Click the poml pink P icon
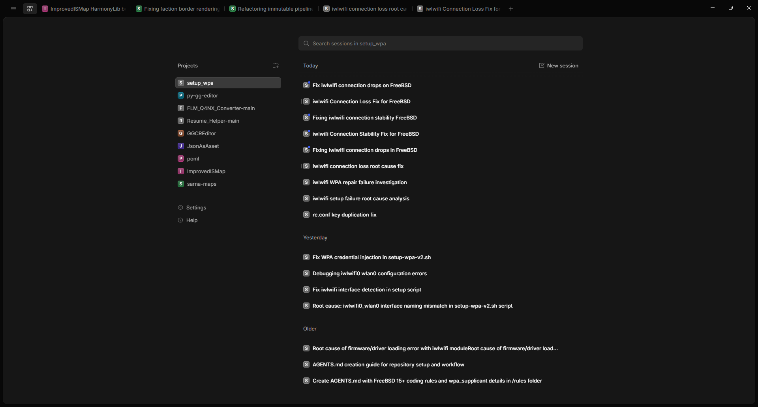The height and width of the screenshot is (407, 758). click(181, 159)
